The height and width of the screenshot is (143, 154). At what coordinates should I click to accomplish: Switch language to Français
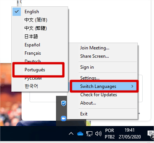click(40, 53)
